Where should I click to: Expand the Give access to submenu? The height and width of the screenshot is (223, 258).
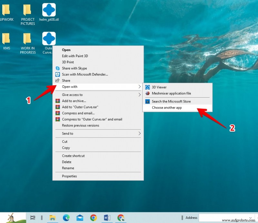click(98, 95)
